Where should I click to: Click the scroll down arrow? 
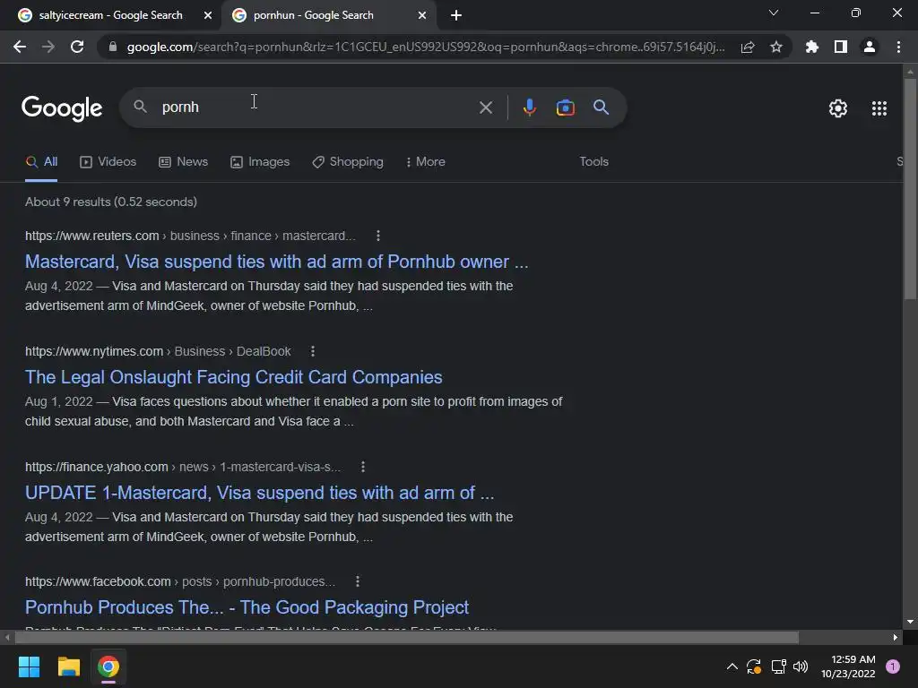[x=910, y=622]
